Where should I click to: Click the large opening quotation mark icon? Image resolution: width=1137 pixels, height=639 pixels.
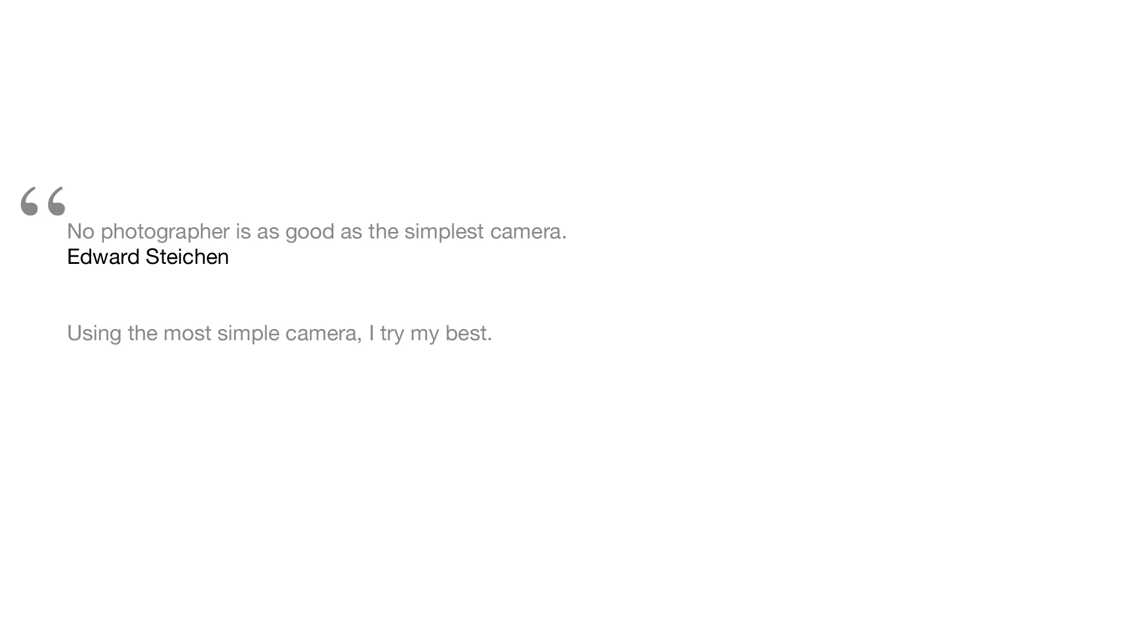point(43,201)
